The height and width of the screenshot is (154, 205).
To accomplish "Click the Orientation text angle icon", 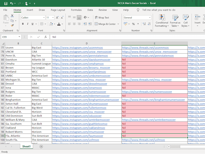I will [x=85, y=17].
